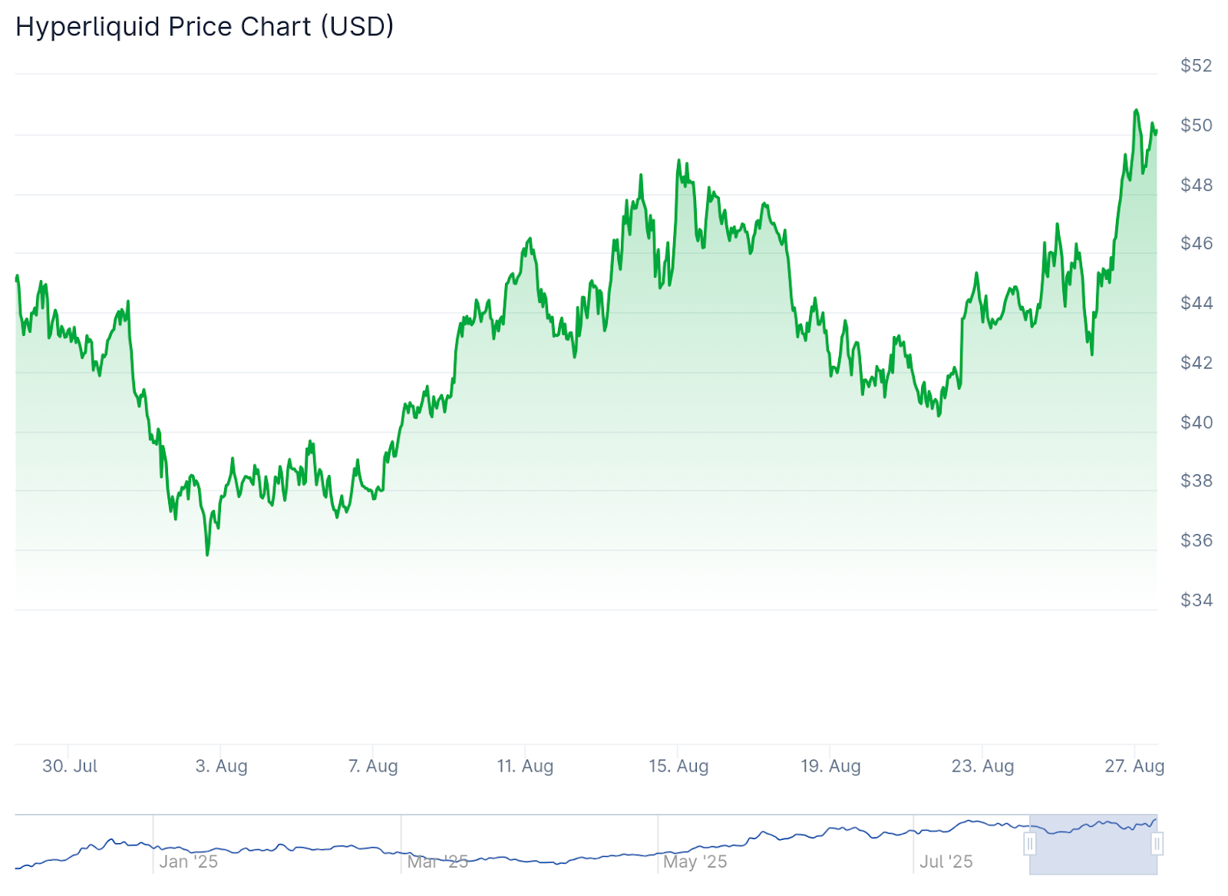Click the $42 price axis label
This screenshot has width=1228, height=896.
tap(1196, 362)
